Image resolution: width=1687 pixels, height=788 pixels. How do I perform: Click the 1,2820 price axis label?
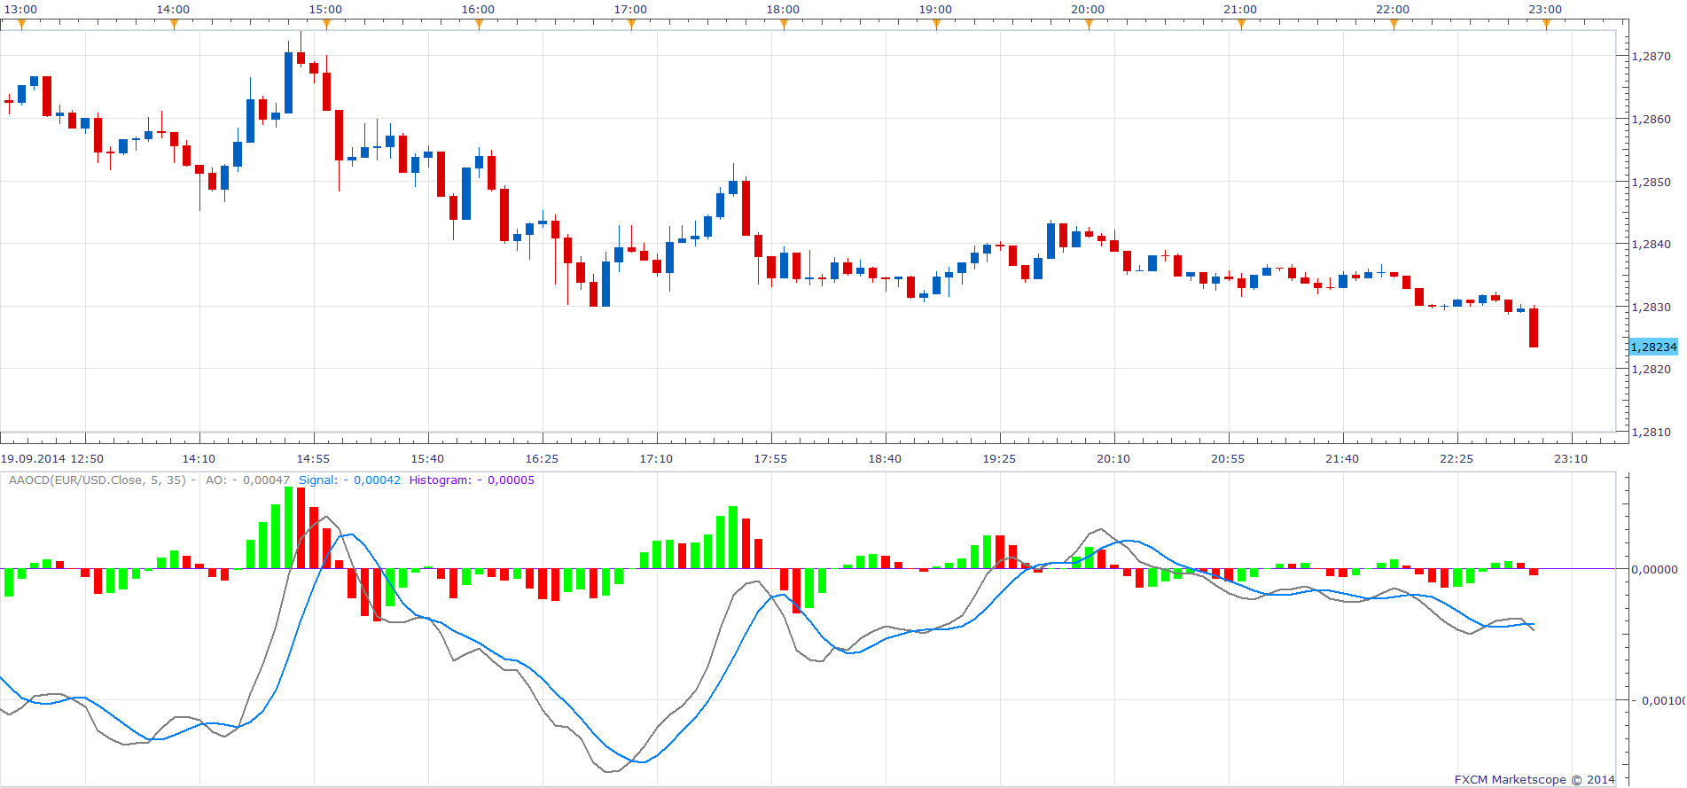[x=1652, y=370]
